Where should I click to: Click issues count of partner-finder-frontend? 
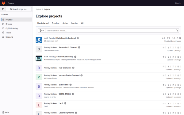click(x=179, y=75)
